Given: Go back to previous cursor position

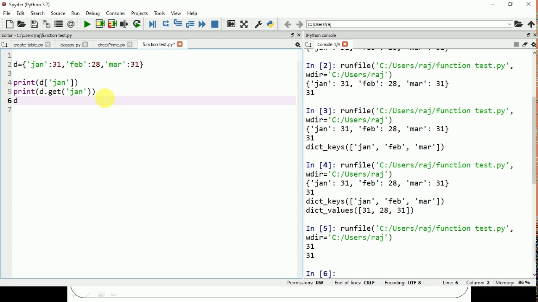Looking at the screenshot, I should tap(288, 25).
